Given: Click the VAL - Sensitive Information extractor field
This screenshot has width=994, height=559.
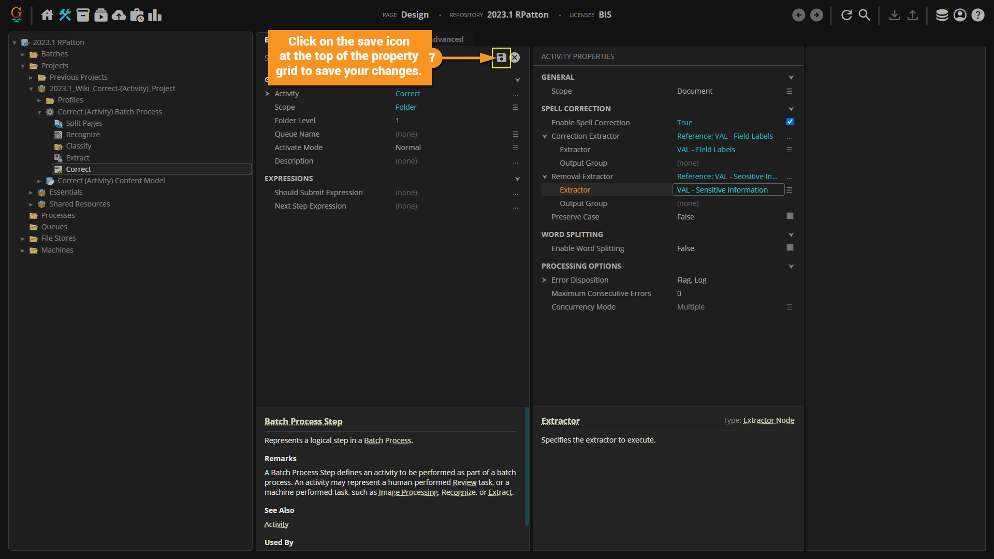Looking at the screenshot, I should [x=728, y=190].
